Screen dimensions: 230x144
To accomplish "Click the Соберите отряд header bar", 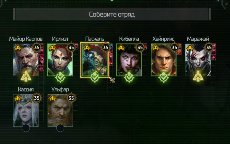I will [112, 14].
